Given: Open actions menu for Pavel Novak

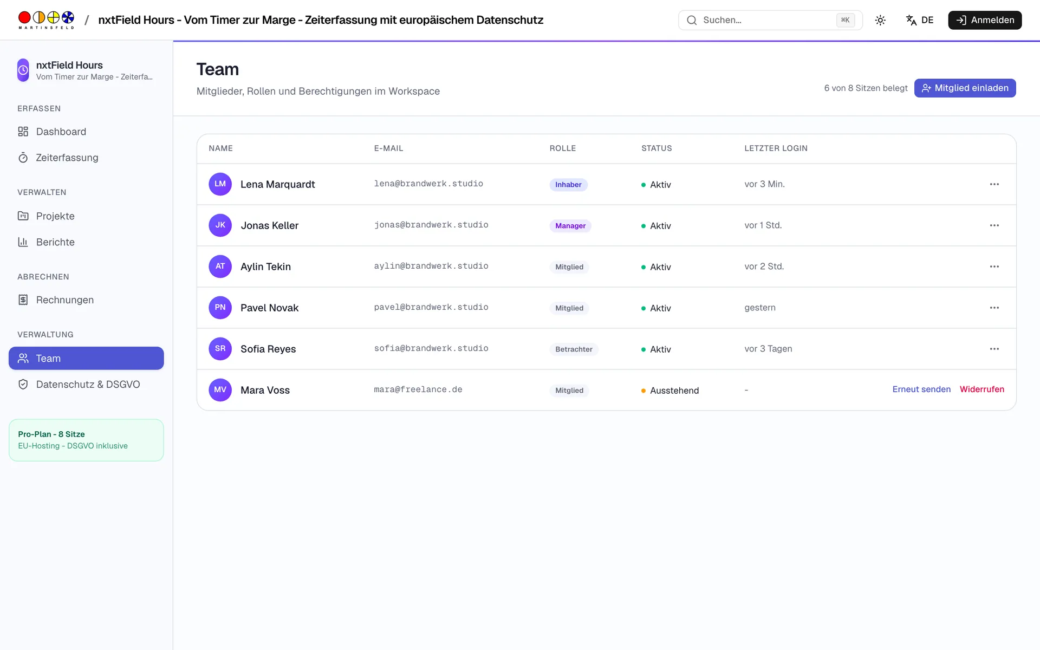Looking at the screenshot, I should point(994,308).
